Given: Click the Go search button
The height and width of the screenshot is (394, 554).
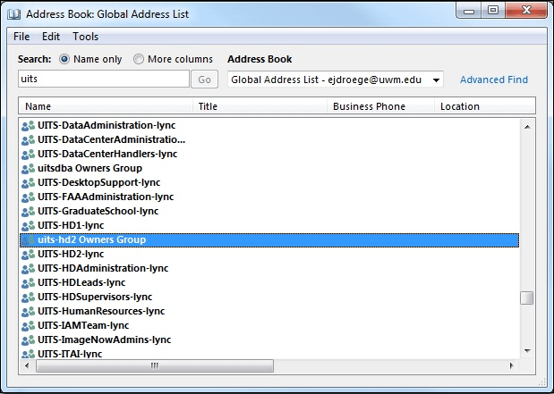Looking at the screenshot, I should [204, 80].
